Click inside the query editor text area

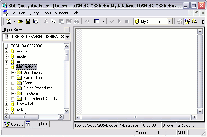click(x=140, y=71)
